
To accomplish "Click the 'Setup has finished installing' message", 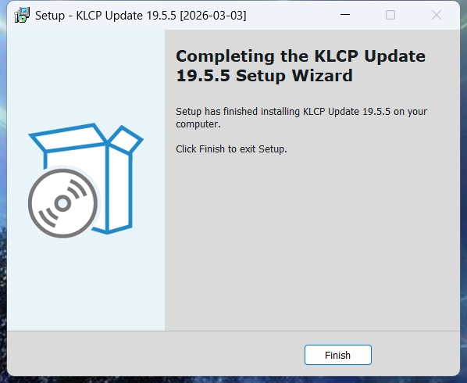I will (301, 117).
